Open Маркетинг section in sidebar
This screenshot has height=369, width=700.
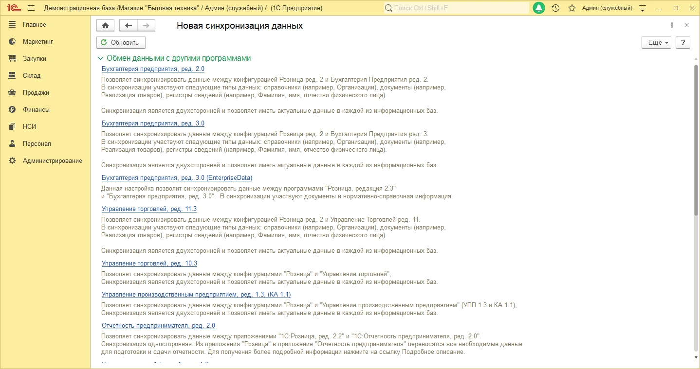pos(38,42)
